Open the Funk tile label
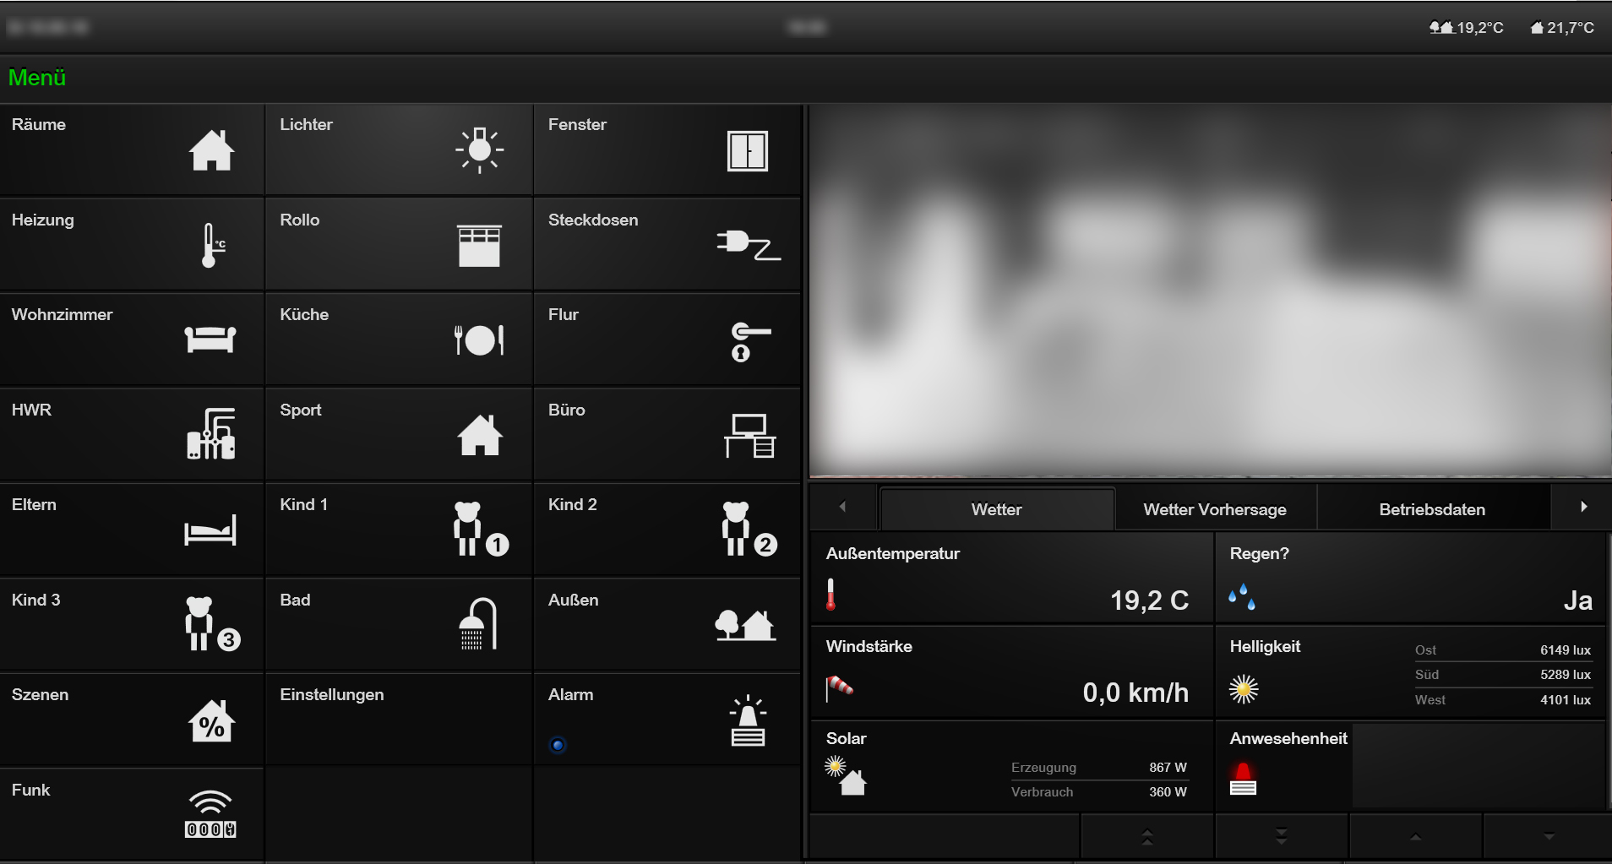The width and height of the screenshot is (1612, 864). point(30,790)
